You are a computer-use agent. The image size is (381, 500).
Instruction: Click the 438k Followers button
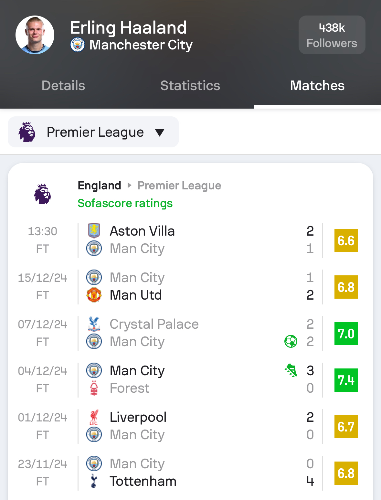click(332, 35)
